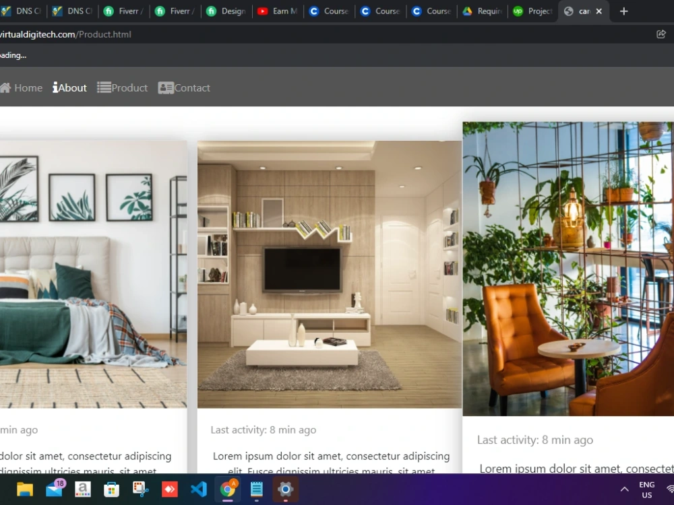Switch to the Earn M YouTube tab
This screenshot has height=505, width=674.
tap(278, 11)
